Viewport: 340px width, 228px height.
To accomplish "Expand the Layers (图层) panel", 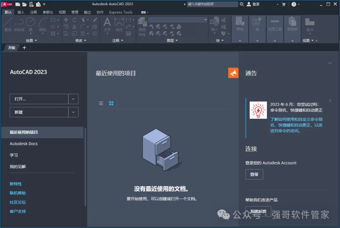I will coord(172,41).
